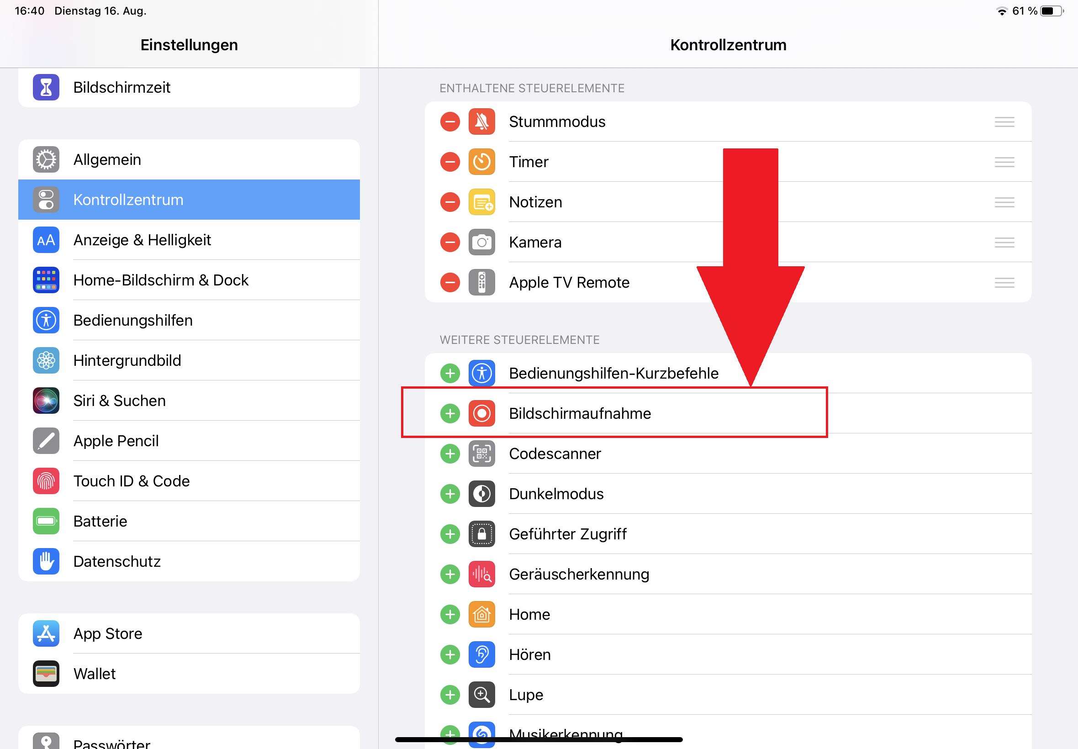The image size is (1078, 749).
Task: Open Siri & Suchen settings
Action: (x=189, y=401)
